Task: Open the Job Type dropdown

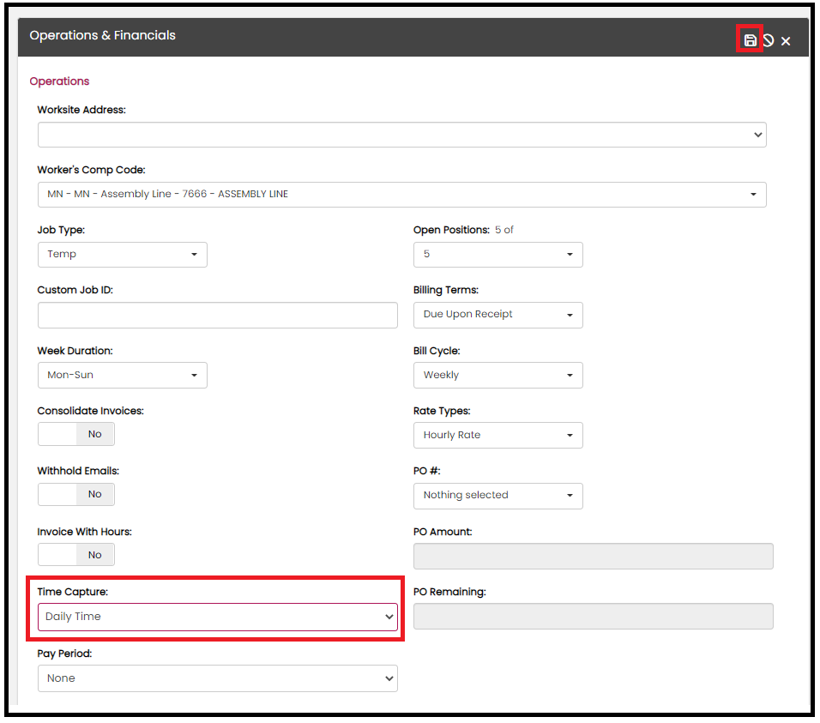Action: click(123, 255)
